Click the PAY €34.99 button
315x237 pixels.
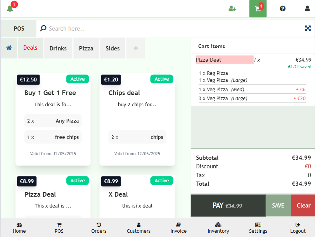pos(228,206)
